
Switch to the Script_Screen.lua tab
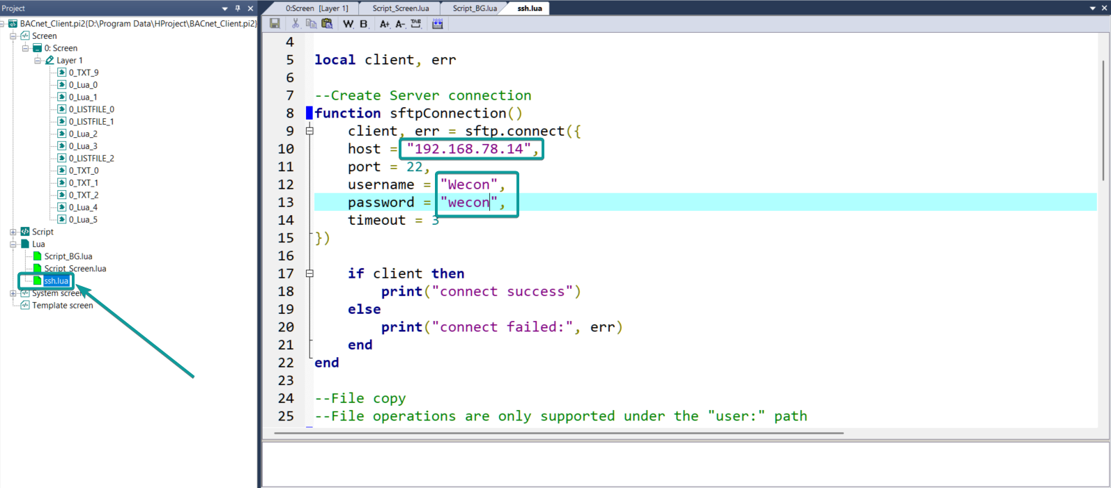[x=401, y=8]
